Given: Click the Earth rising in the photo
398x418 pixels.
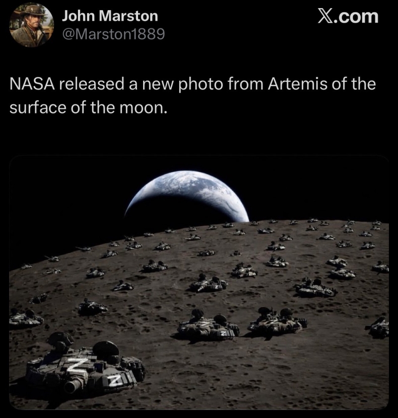Looking at the screenshot, I should point(186,197).
